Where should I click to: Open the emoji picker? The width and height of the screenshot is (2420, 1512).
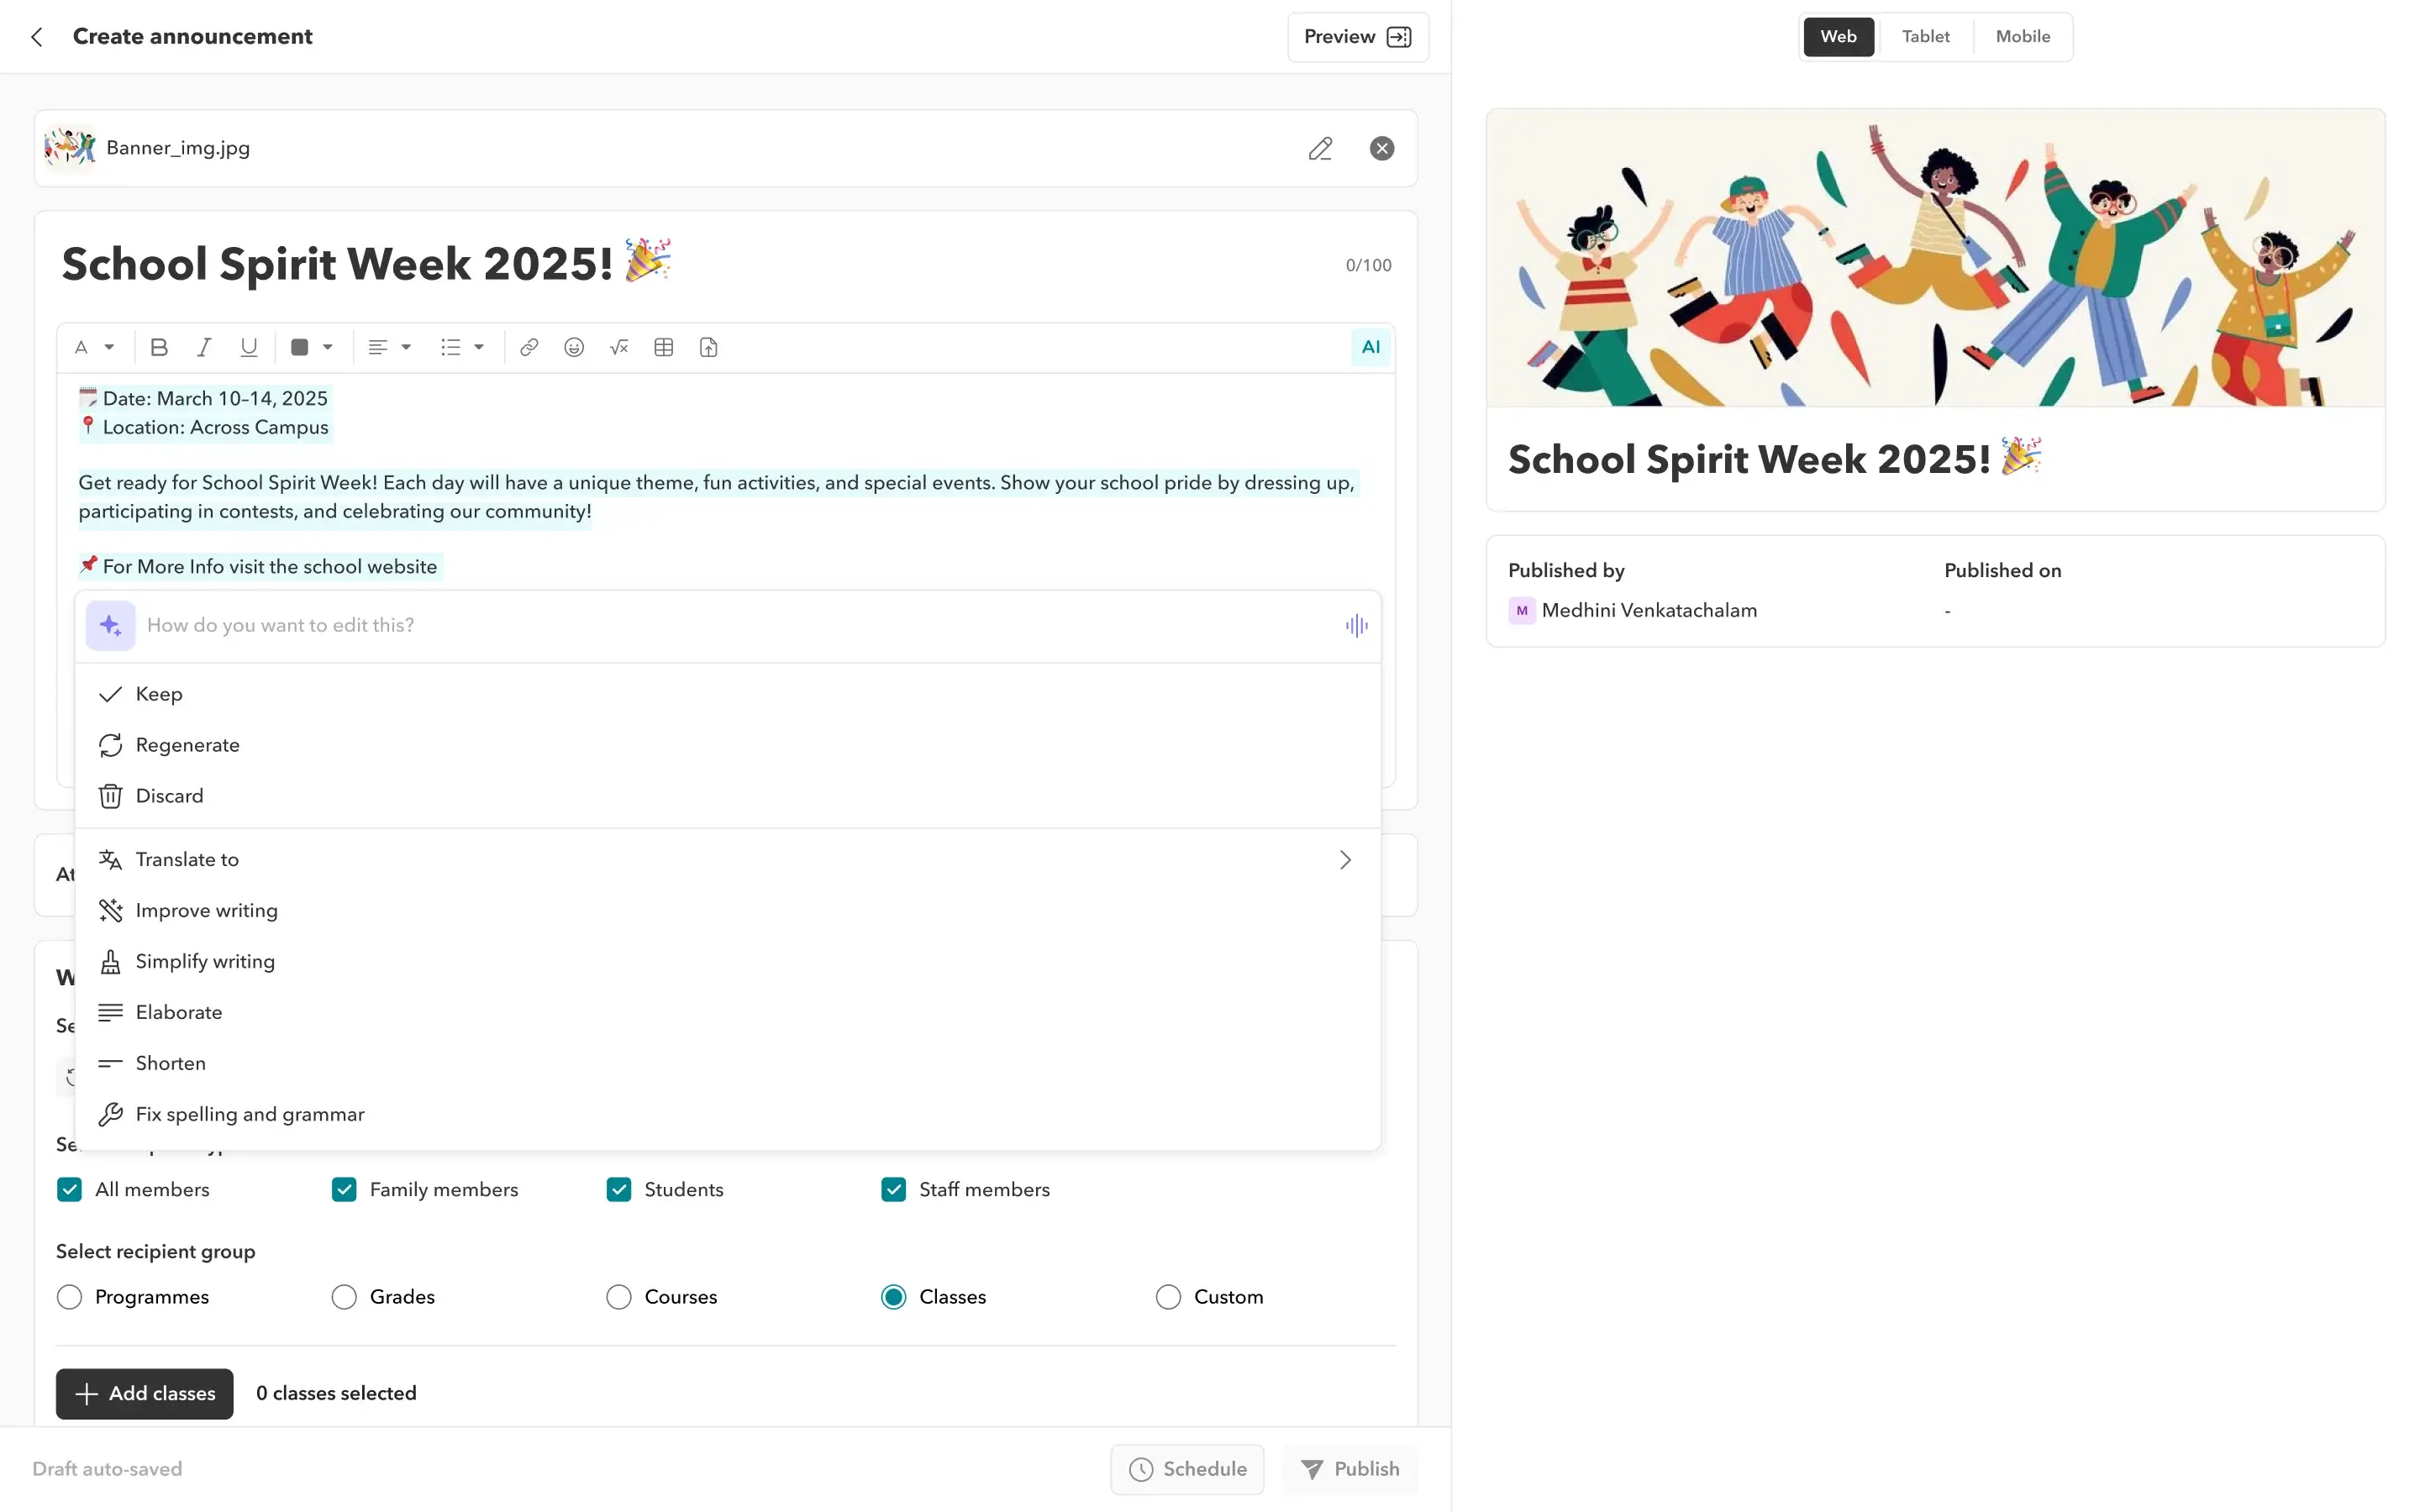[574, 347]
